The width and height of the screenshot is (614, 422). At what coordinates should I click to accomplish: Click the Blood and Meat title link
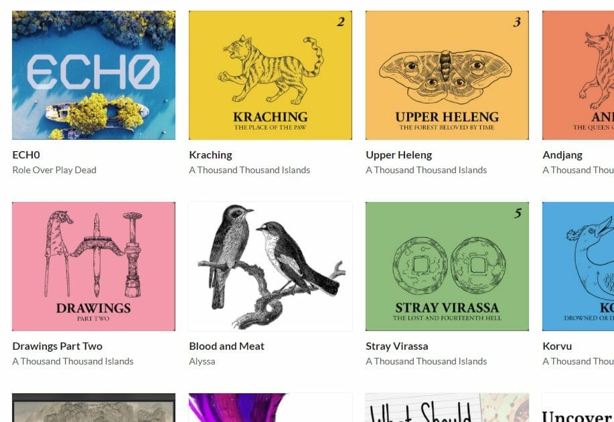[227, 346]
